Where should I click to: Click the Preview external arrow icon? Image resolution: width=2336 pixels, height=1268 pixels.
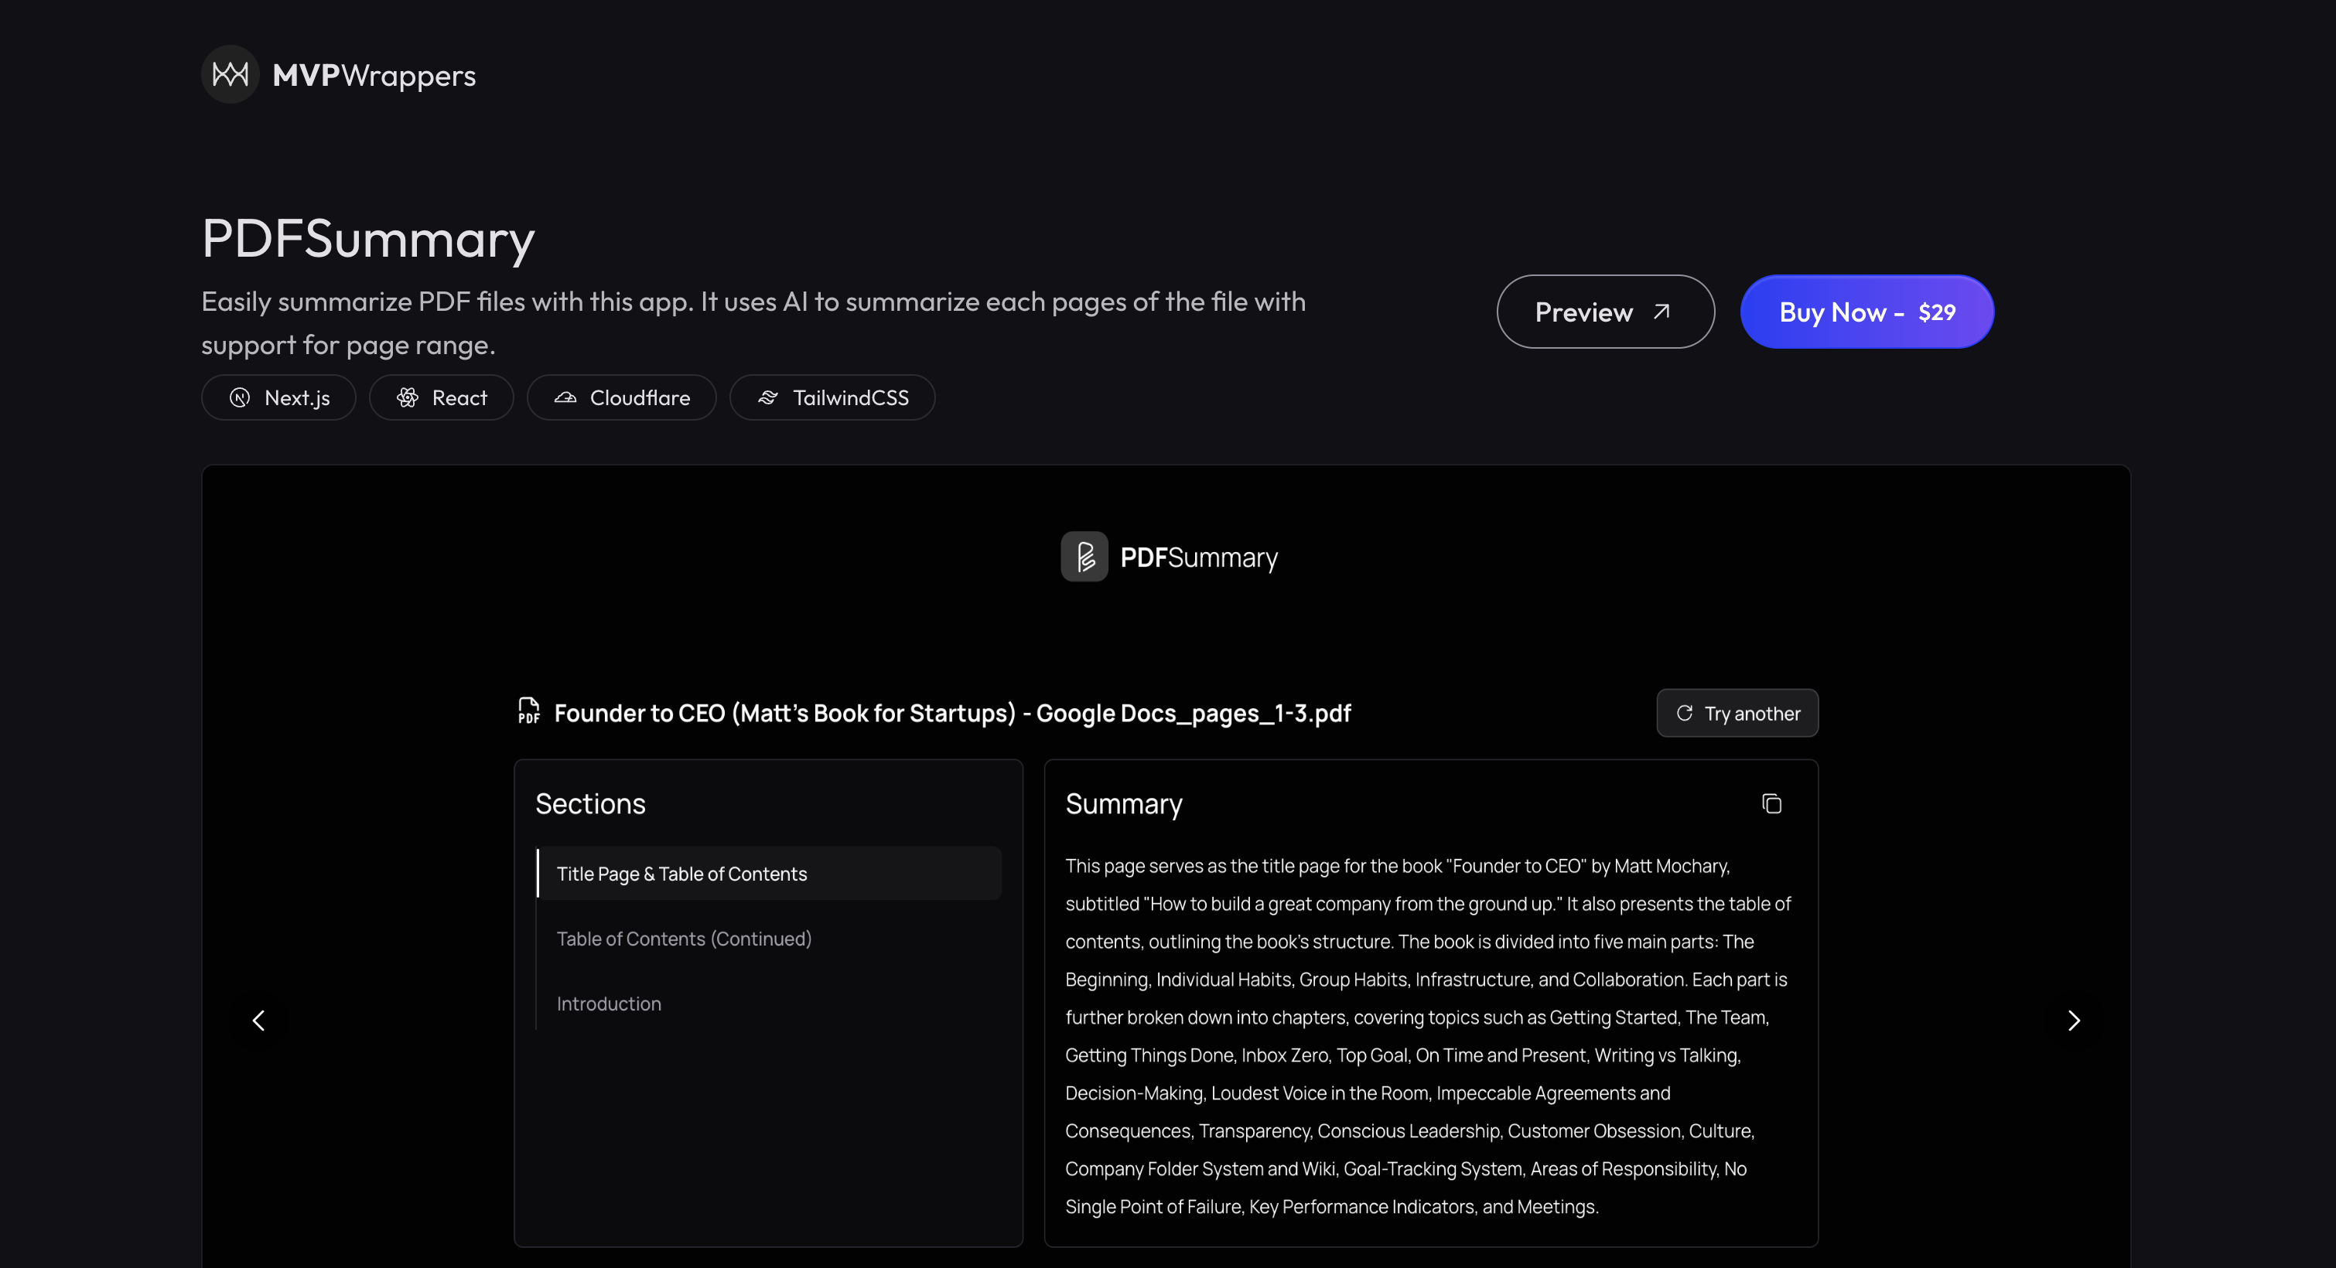[1661, 312]
